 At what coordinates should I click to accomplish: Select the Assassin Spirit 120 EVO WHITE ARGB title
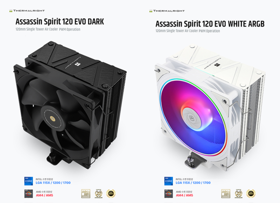click(210, 24)
